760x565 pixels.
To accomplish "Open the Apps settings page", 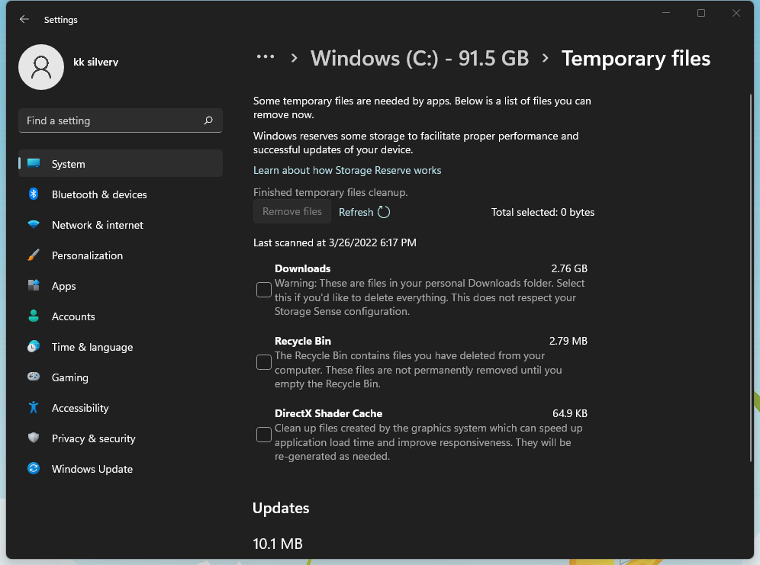I will pos(121,286).
